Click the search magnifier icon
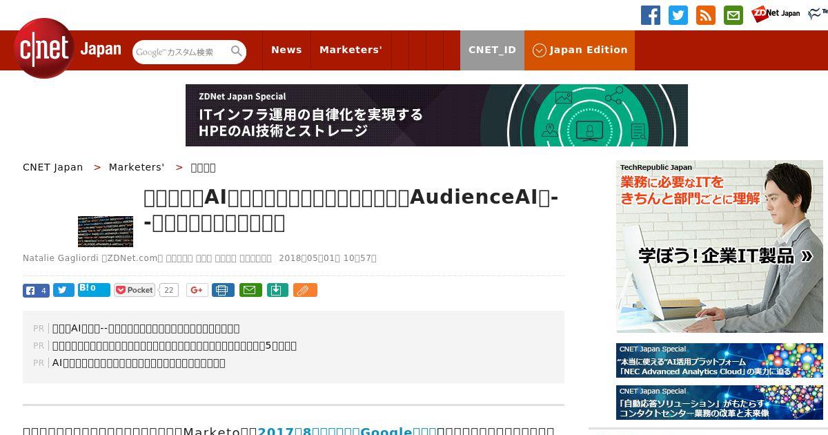Viewport: 828px width, 435px height. [237, 52]
